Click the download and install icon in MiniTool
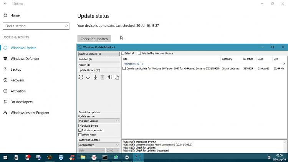The height and width of the screenshot is (162, 288). point(95,77)
